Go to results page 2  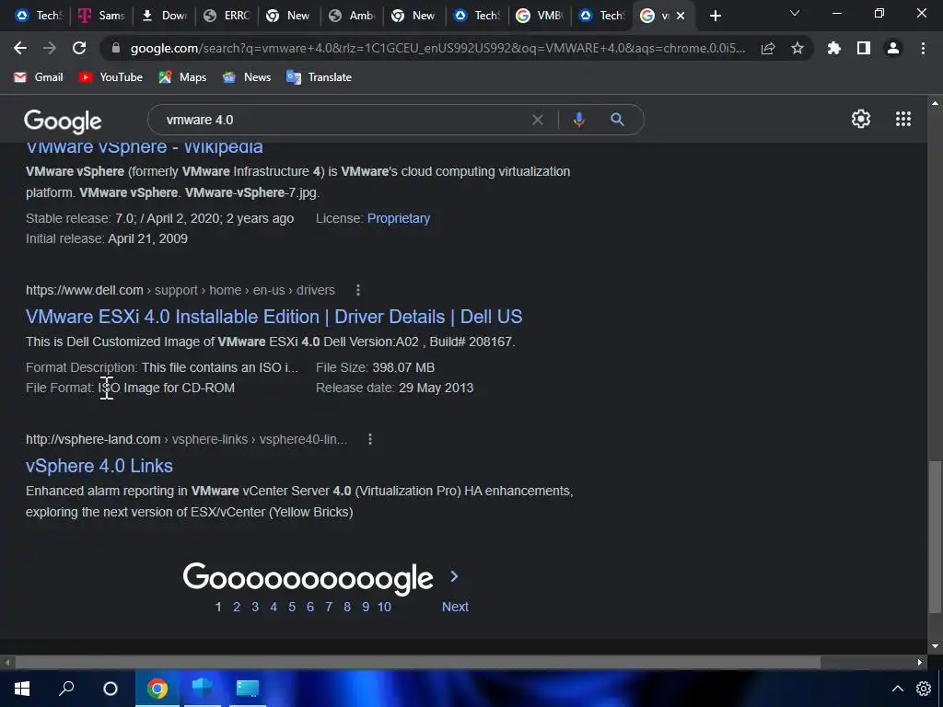click(x=237, y=608)
